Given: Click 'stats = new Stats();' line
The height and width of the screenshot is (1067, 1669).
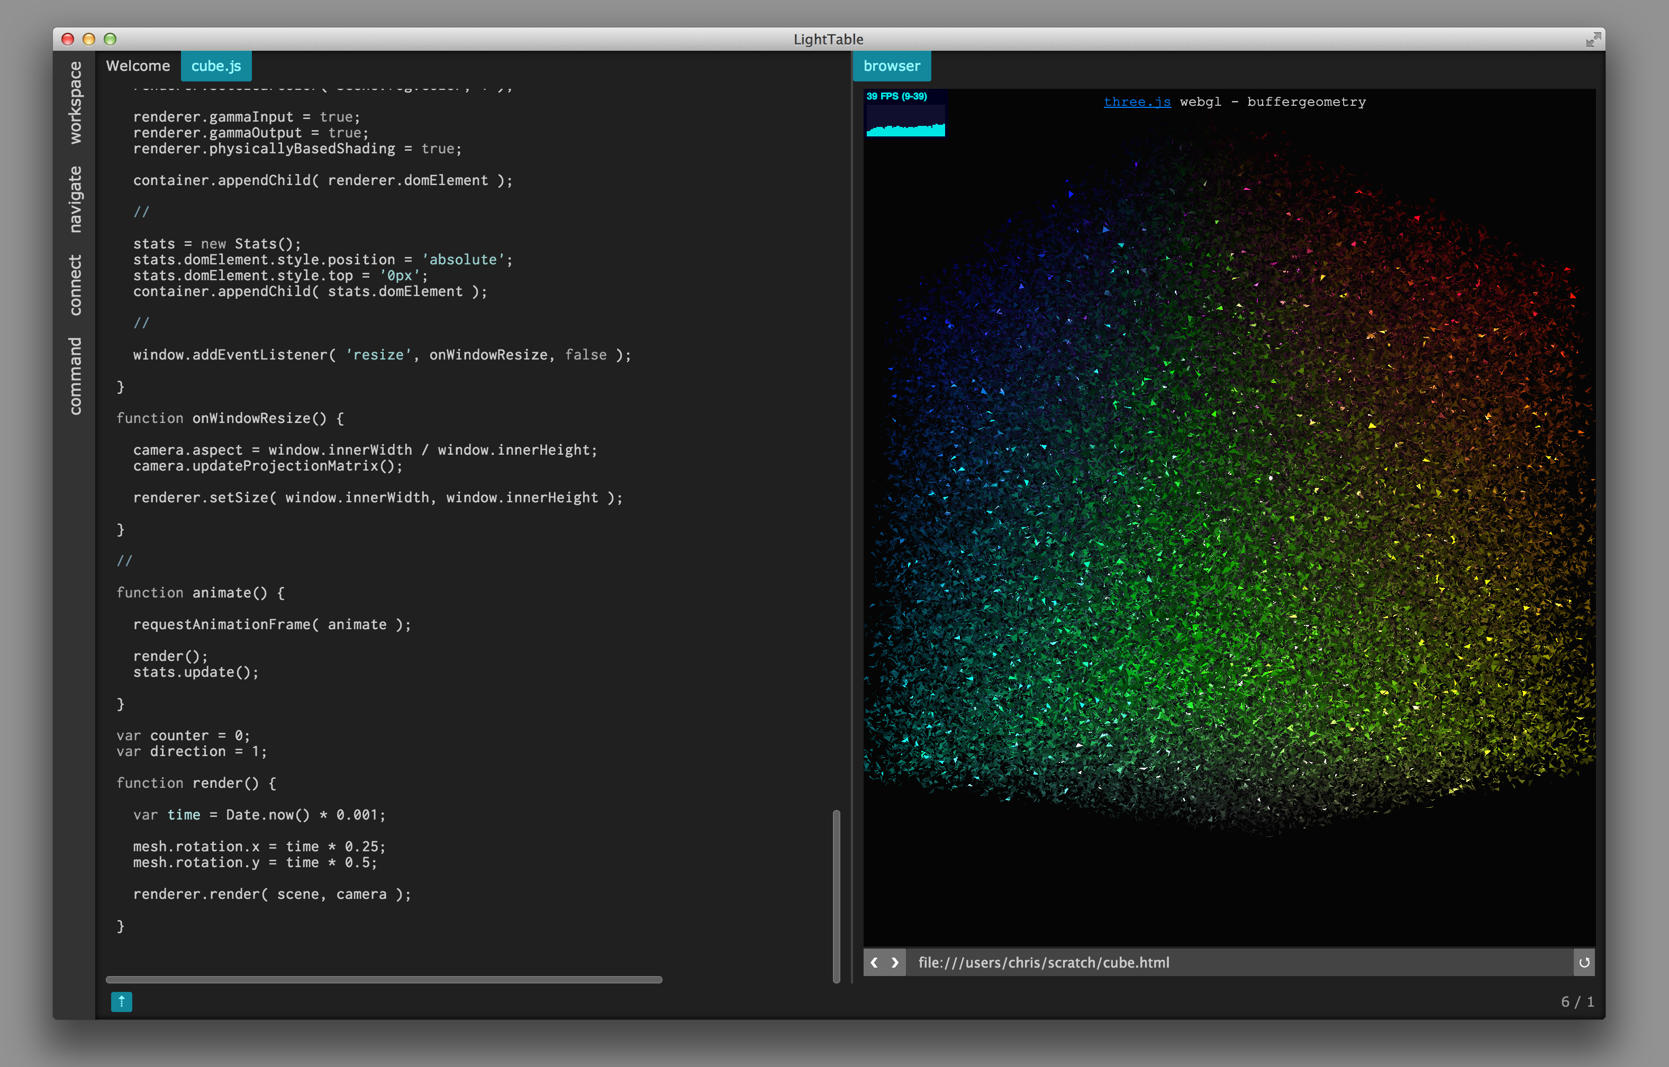Looking at the screenshot, I should tap(217, 244).
